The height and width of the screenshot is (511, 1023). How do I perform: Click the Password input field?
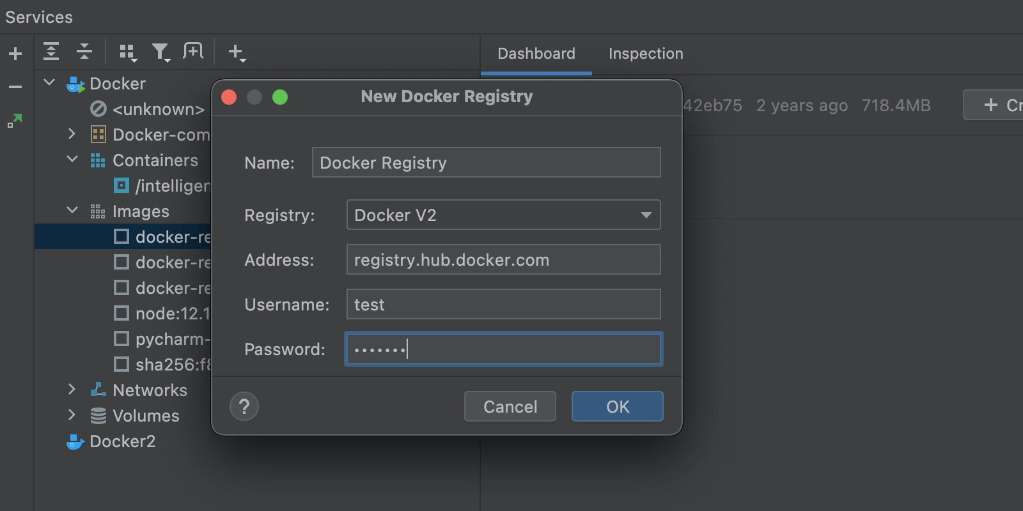pos(503,349)
